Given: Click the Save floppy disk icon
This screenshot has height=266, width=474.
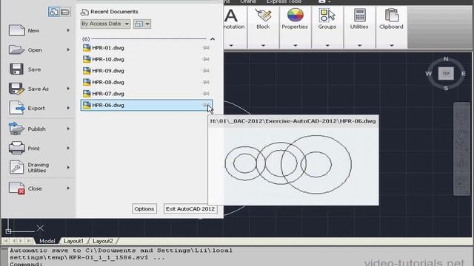Looking at the screenshot, I should tap(16, 69).
